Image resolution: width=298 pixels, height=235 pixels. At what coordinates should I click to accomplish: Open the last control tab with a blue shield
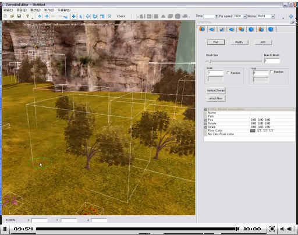point(271,30)
